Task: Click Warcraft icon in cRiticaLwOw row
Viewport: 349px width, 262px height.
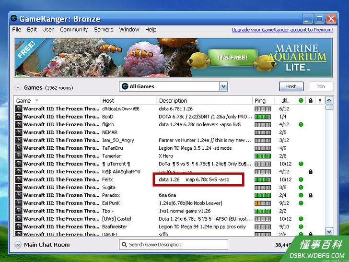Action: (19, 109)
